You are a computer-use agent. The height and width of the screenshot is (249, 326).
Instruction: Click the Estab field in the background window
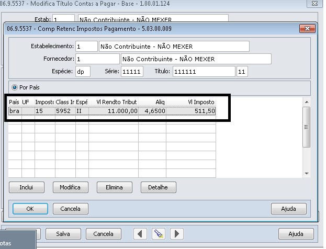63,18
